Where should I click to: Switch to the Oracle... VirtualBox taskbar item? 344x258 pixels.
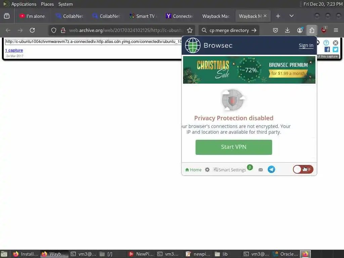coord(285,254)
